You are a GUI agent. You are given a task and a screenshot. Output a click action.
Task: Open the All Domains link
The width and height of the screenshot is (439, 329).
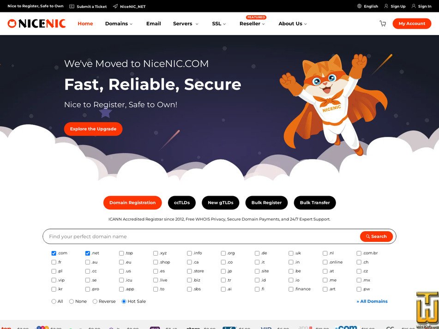coord(371,301)
